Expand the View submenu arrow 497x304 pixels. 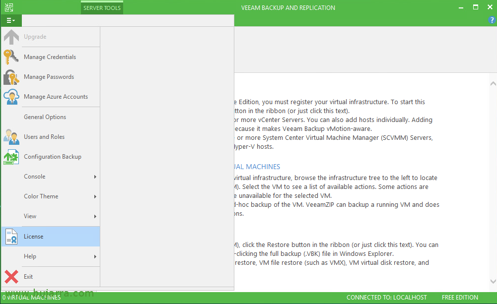95,217
